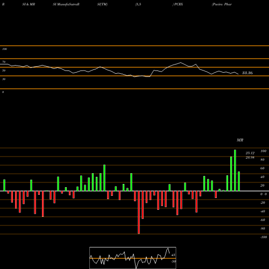Click the RSI axis label 70
The image size is (269, 269).
pos(4,62)
